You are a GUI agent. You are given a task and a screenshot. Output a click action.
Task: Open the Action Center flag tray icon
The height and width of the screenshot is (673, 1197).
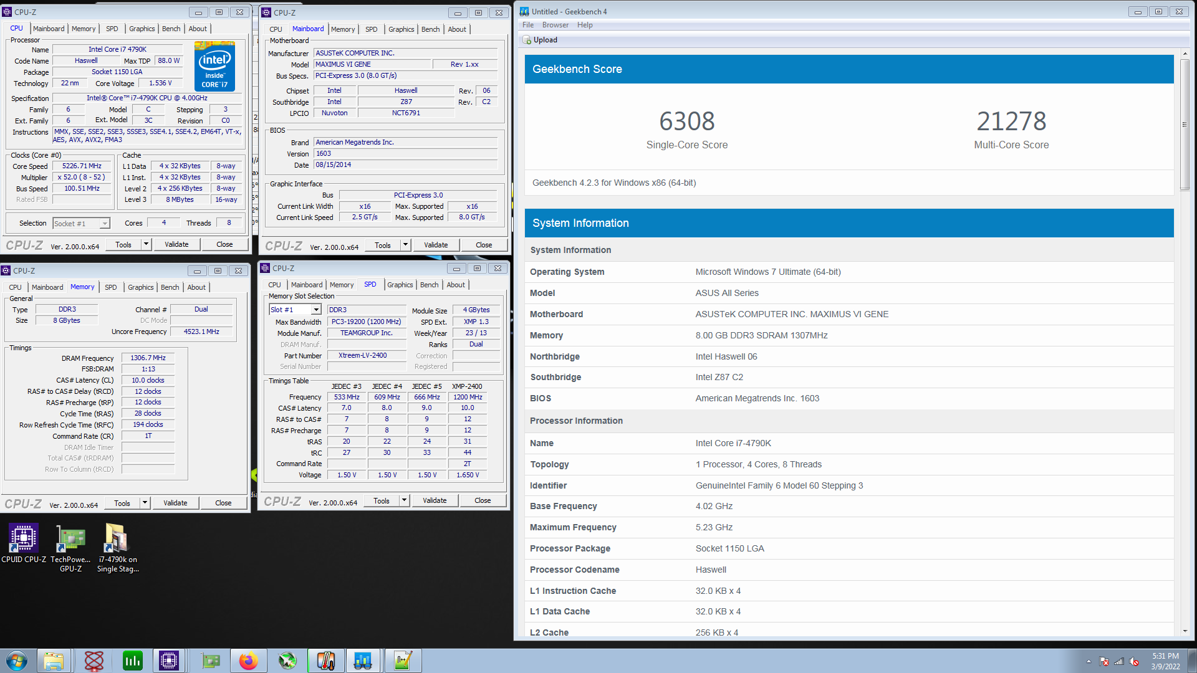point(1104,662)
